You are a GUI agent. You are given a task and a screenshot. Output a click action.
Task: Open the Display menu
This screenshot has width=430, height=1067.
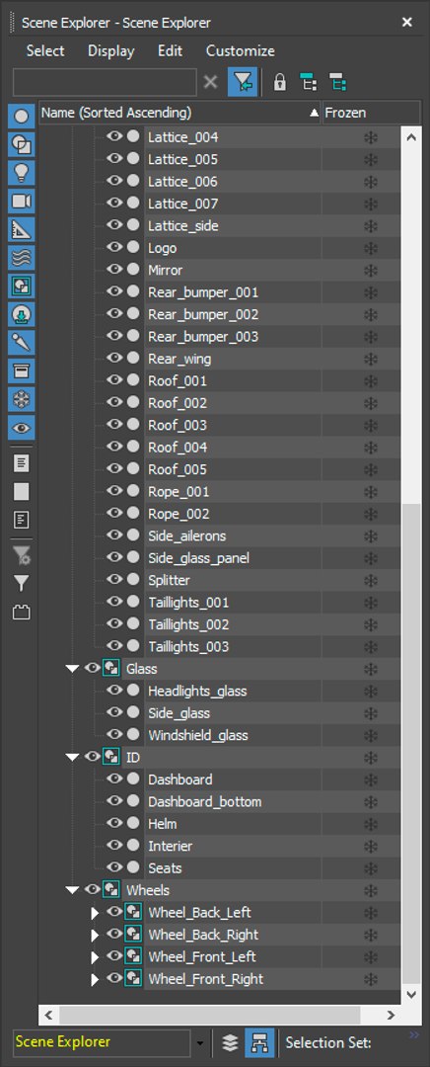point(110,51)
